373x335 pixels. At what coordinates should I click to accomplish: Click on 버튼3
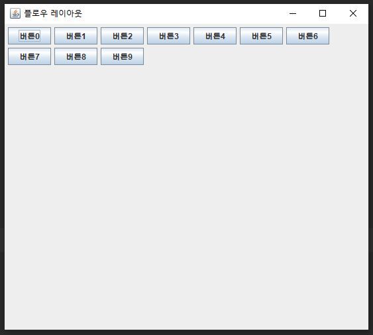tap(169, 36)
